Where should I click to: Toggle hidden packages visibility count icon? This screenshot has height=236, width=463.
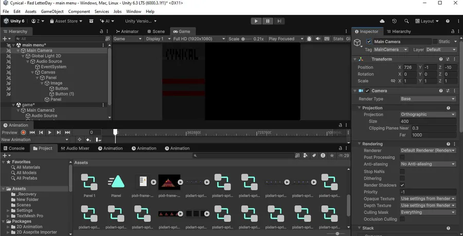(x=344, y=155)
